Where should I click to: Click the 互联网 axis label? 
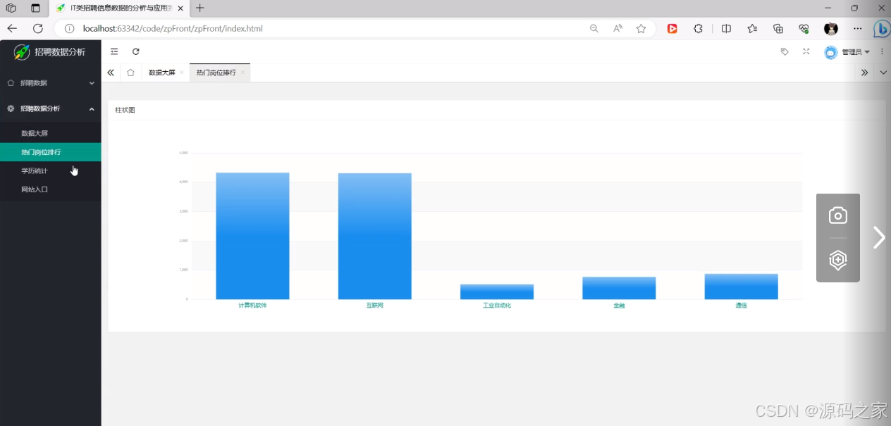(x=374, y=306)
